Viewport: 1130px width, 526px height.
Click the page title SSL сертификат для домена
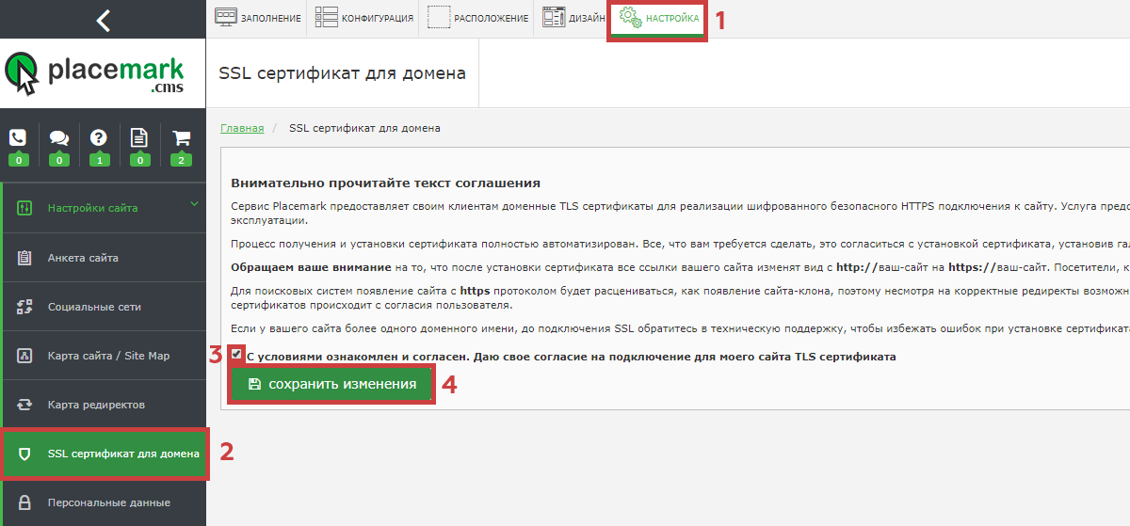[342, 73]
